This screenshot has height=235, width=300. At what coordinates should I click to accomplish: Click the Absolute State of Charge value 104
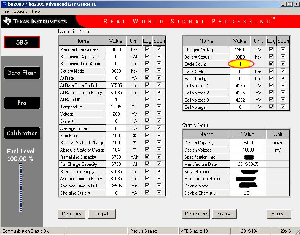pyautogui.click(x=116, y=150)
